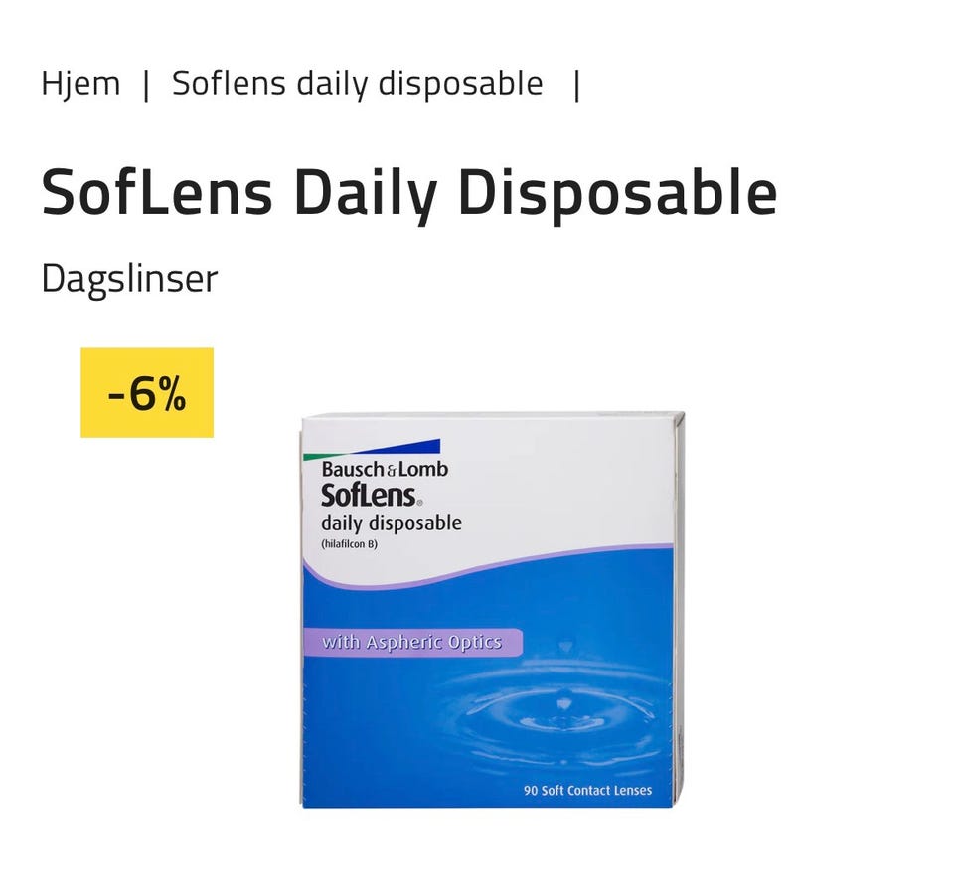The width and height of the screenshot is (954, 896).
Task: Click the blue-green wedge logo above Bausch & Lomb
Action: coord(372,449)
